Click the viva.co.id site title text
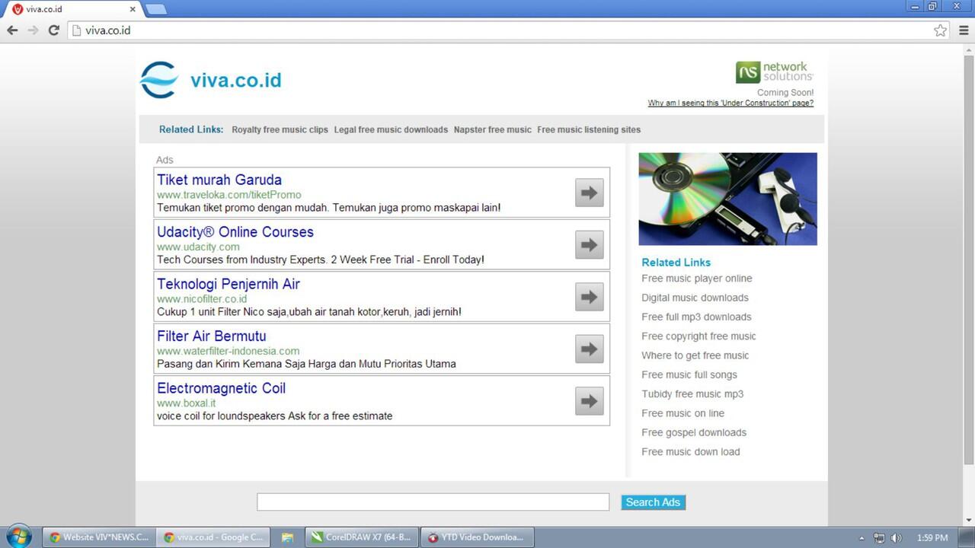 (x=236, y=80)
